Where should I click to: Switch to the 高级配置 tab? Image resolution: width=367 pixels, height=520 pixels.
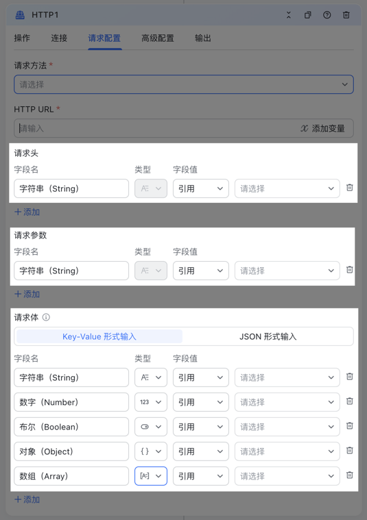(158, 38)
